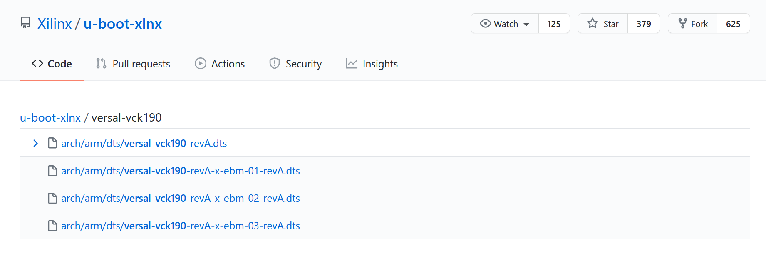Click the fork icon in Fork button
Screen dimensions: 766x261
pos(682,24)
